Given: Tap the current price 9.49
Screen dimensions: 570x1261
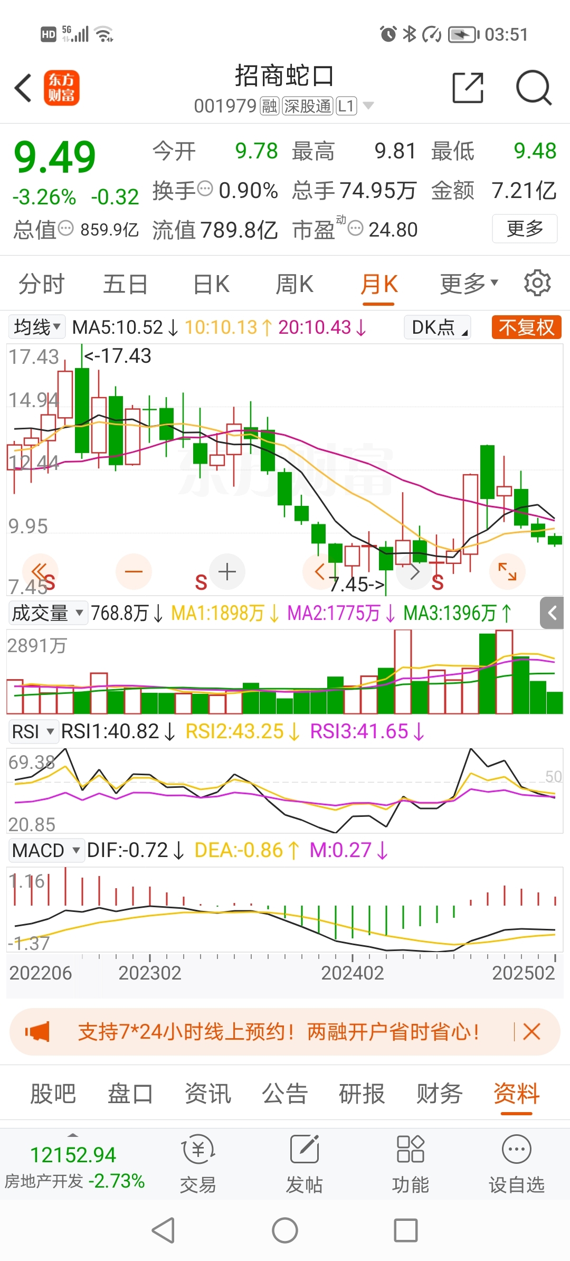Looking at the screenshot, I should [55, 157].
